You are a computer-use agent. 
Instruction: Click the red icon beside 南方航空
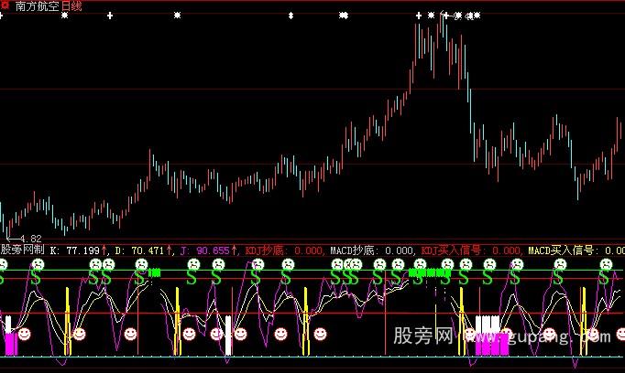(8, 6)
